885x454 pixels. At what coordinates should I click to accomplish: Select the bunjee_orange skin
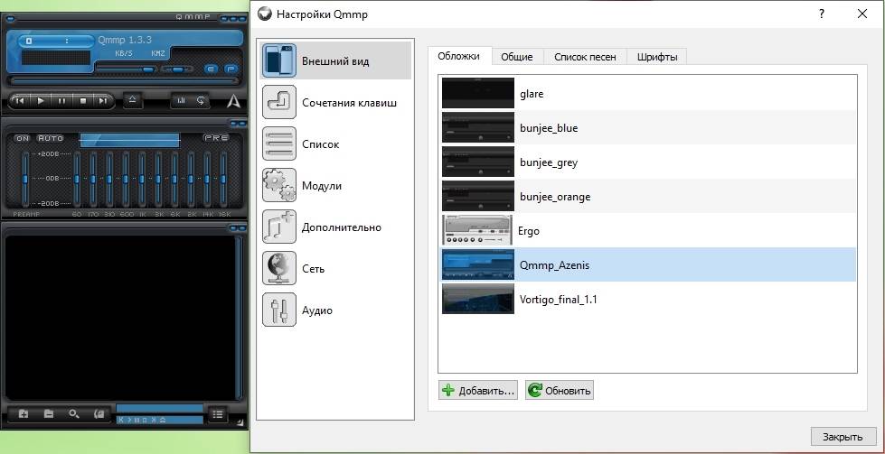tap(648, 197)
